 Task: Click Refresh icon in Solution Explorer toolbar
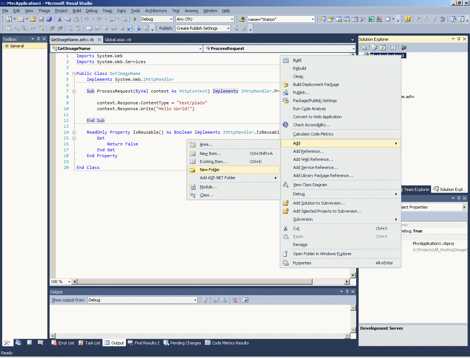[383, 47]
